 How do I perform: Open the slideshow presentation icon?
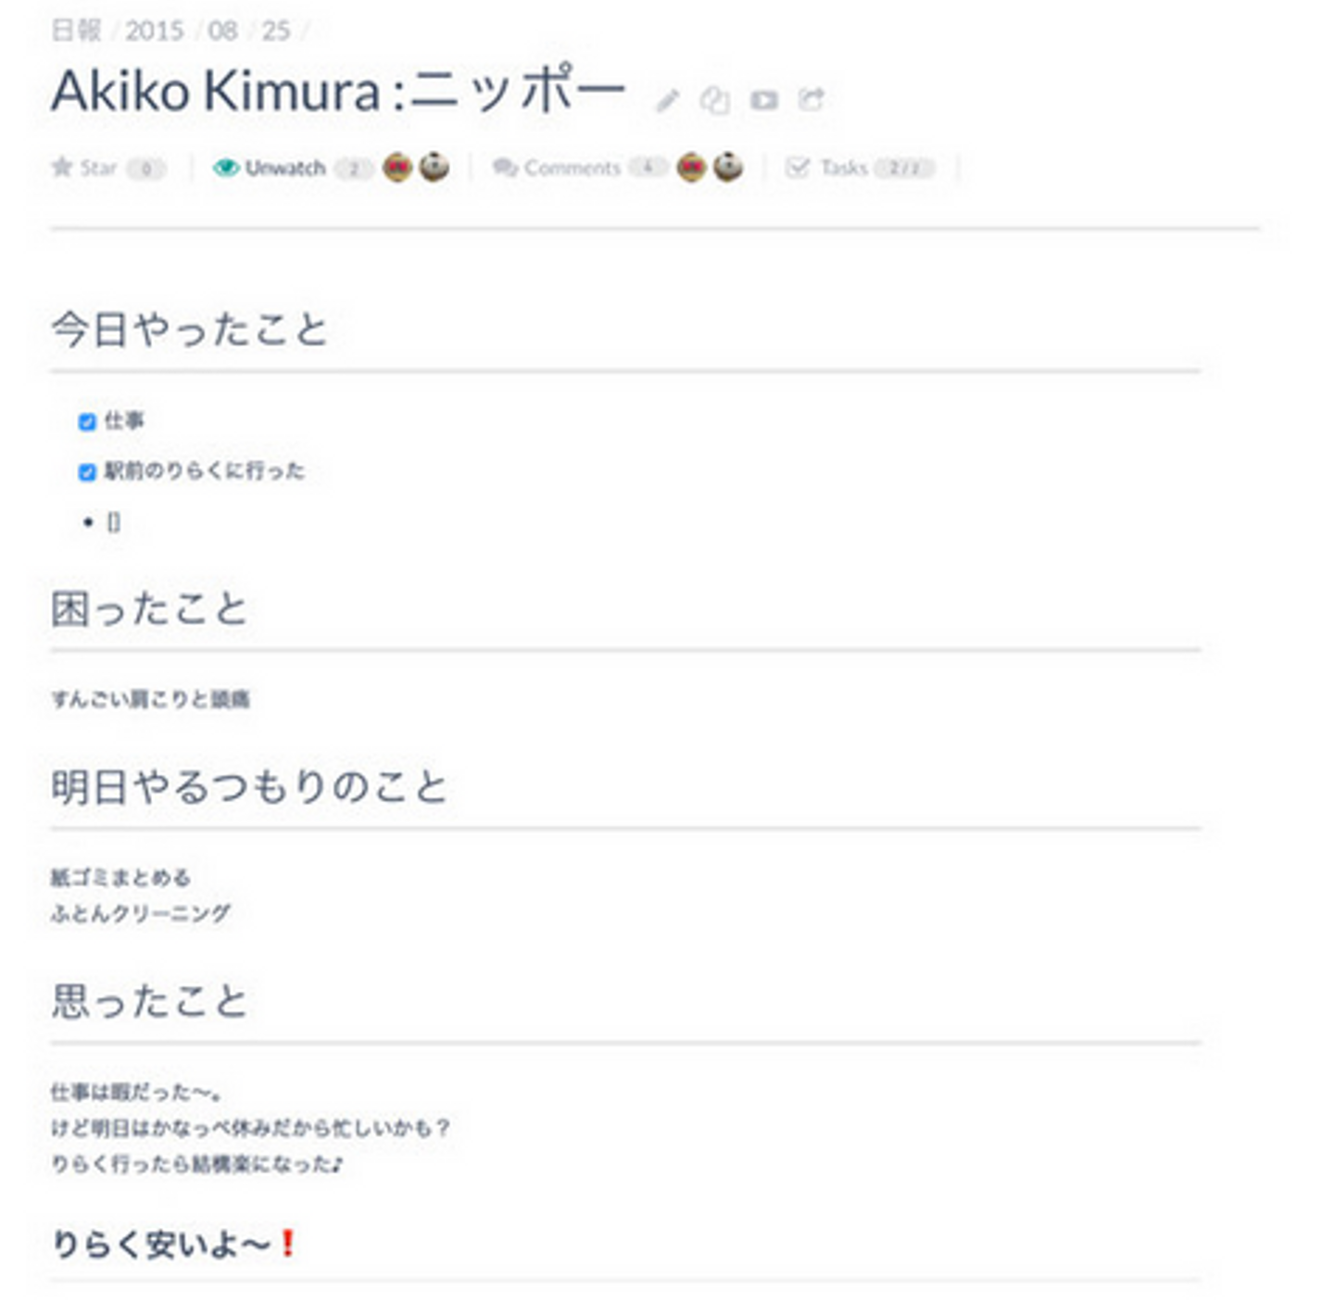pos(763,100)
